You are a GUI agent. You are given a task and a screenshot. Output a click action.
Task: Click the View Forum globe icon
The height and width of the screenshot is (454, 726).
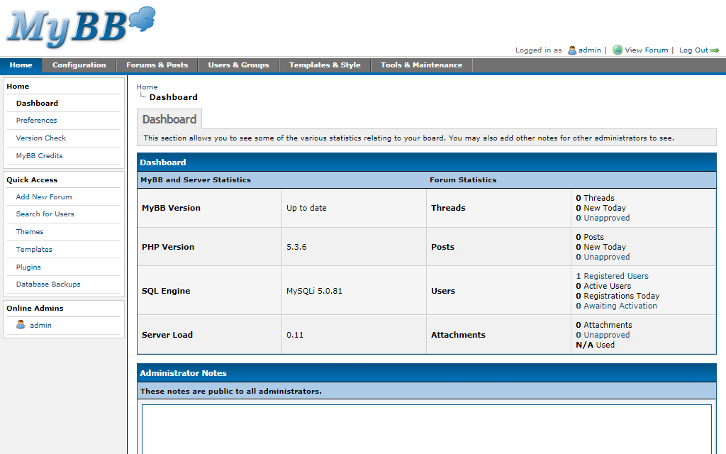click(x=618, y=50)
